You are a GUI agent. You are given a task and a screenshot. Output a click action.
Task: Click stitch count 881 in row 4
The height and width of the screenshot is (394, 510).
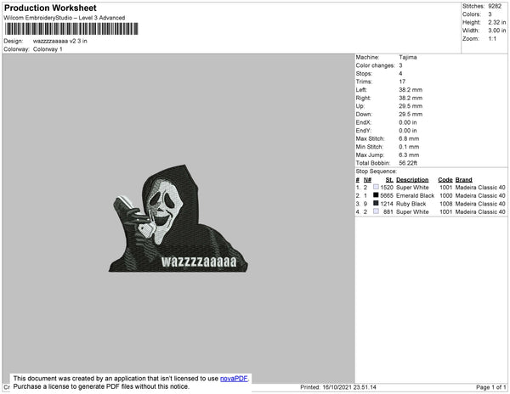[388, 211]
